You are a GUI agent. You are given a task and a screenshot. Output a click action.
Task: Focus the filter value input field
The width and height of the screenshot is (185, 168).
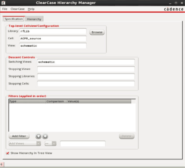pyautogui.click(x=83, y=144)
